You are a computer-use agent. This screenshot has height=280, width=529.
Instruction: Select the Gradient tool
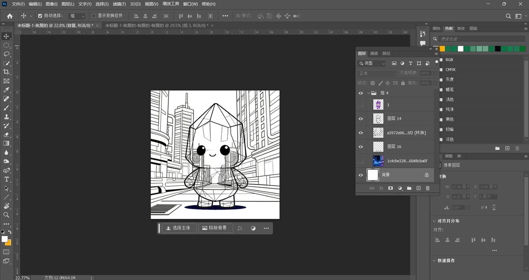(7, 143)
